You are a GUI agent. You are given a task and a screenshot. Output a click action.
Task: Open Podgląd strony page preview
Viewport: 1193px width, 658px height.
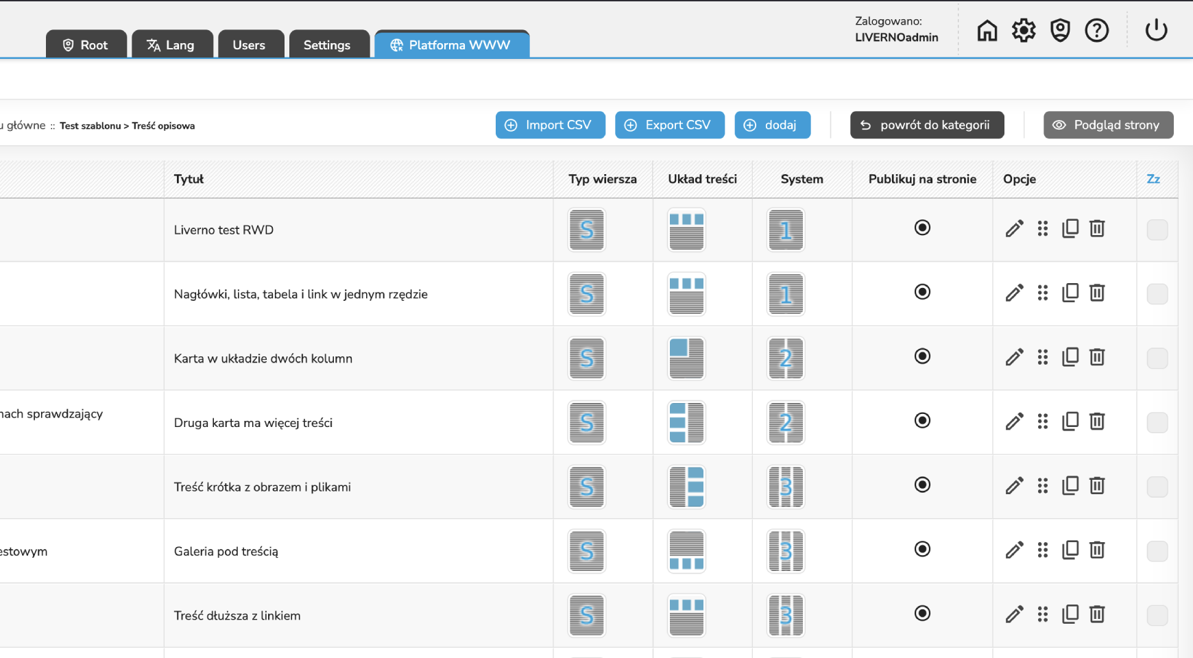point(1109,125)
